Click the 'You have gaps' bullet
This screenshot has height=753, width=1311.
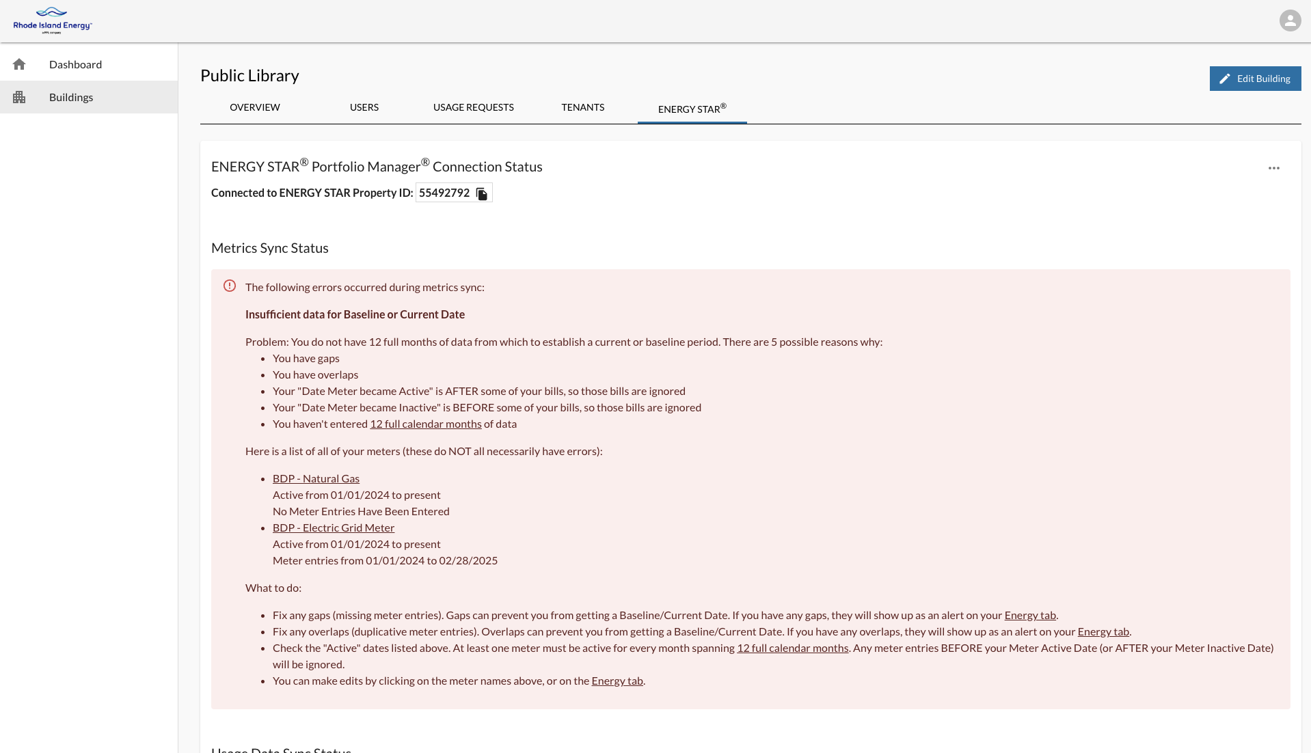(x=306, y=359)
